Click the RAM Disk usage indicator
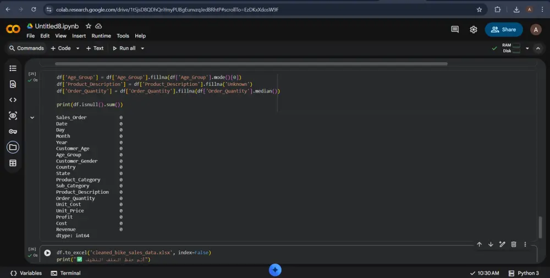This screenshot has width=550, height=278. pyautogui.click(x=512, y=48)
